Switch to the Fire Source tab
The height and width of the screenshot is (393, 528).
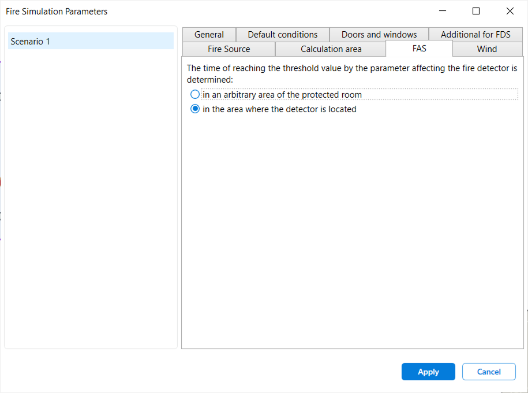click(x=228, y=49)
